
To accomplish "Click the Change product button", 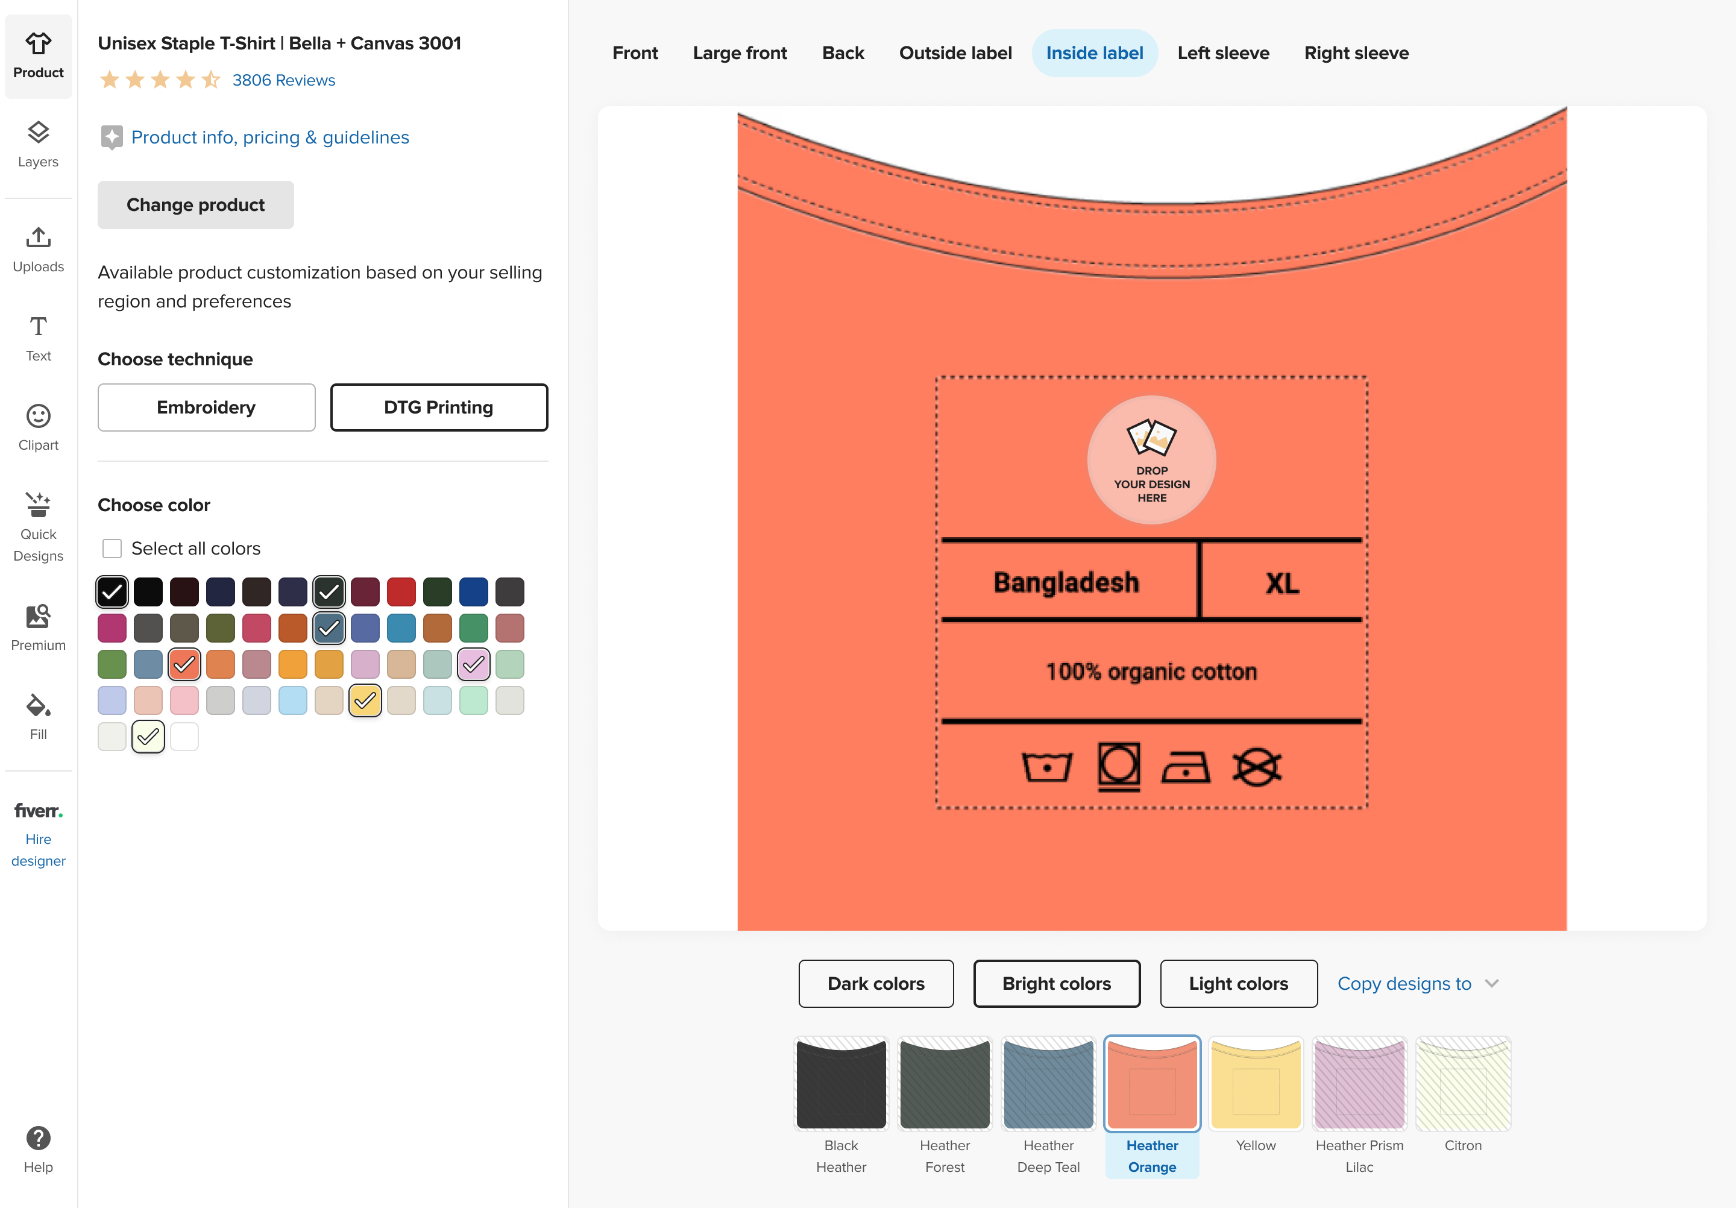I will coord(195,204).
